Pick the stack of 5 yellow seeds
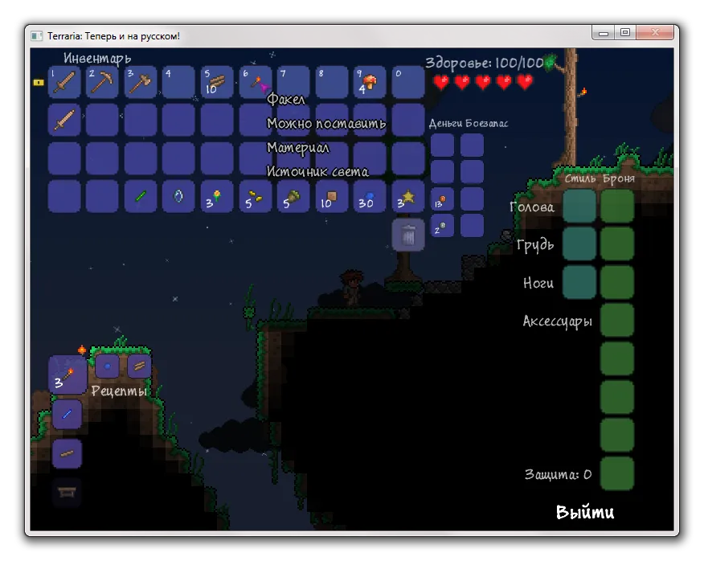 tap(256, 196)
